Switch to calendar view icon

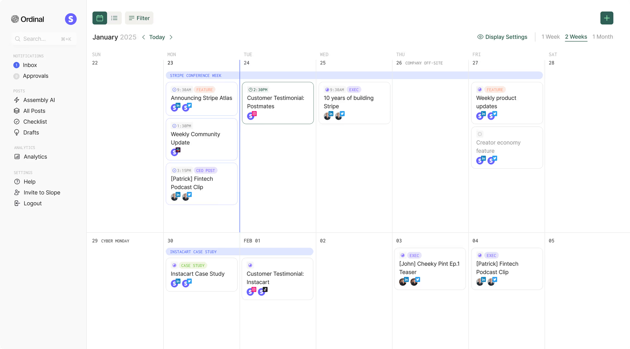point(100,18)
